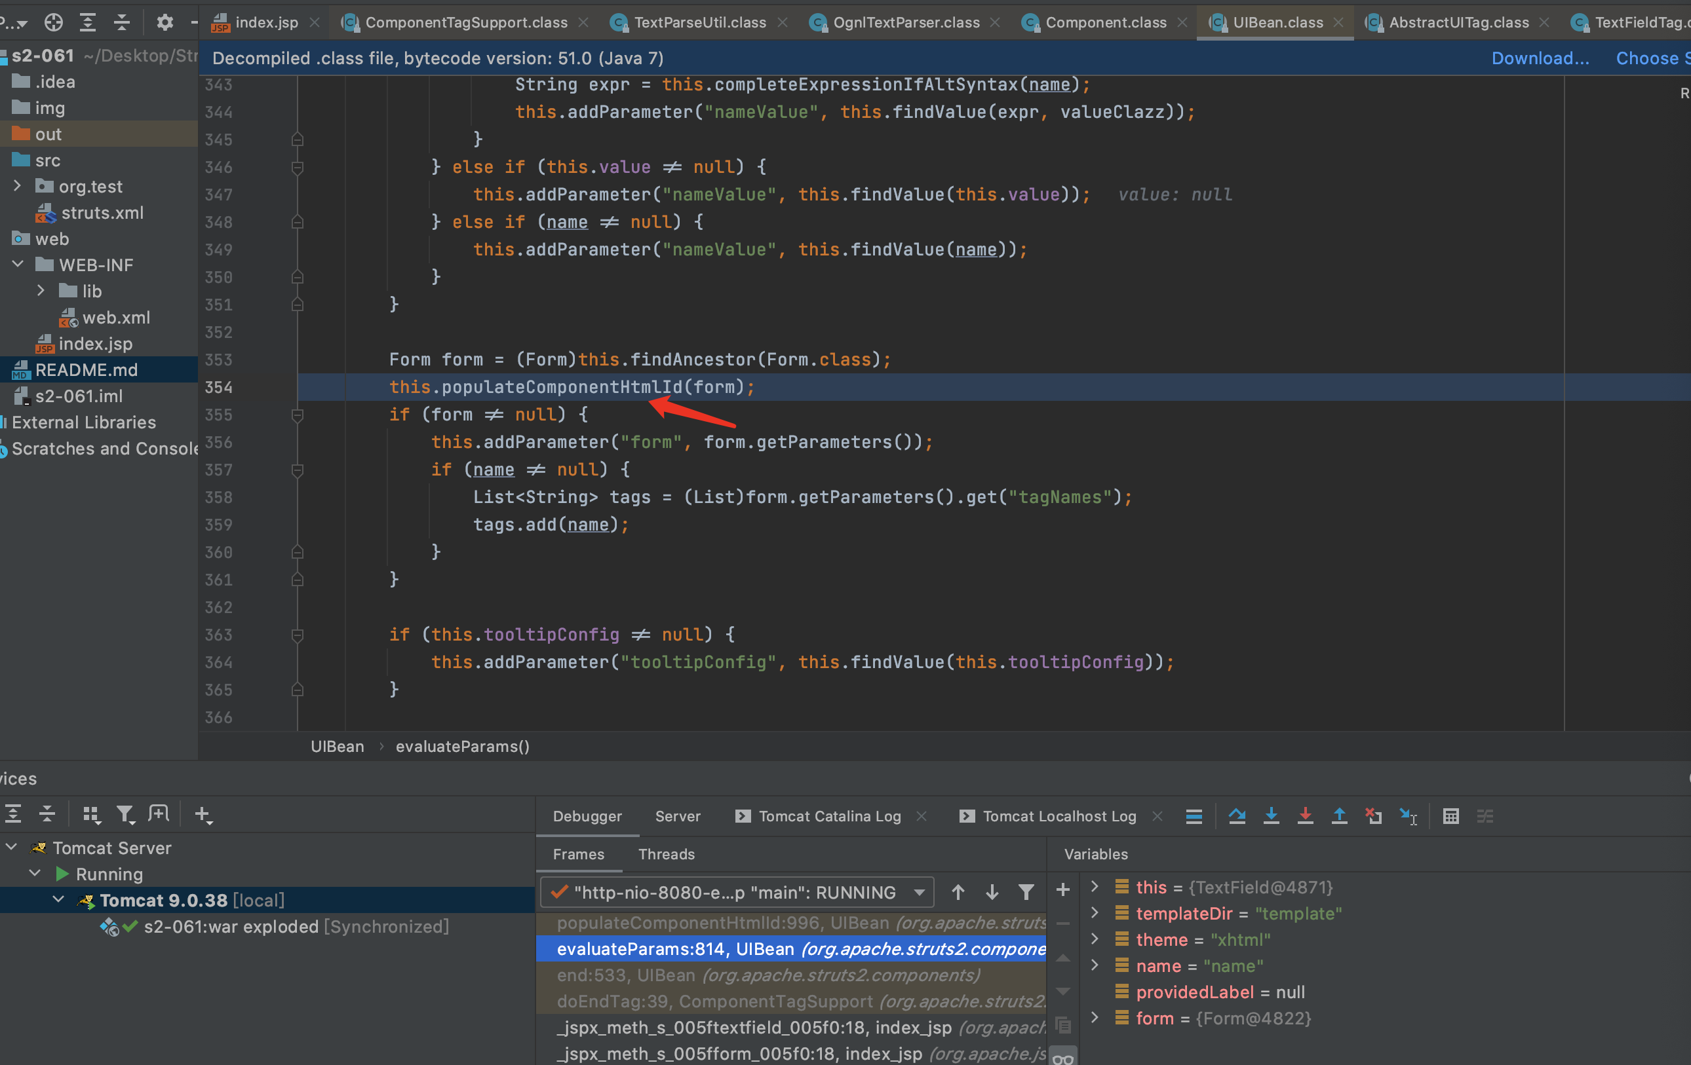Screen dimensions: 1691x1065
Task: Select the previous frame up arrow
Action: pyautogui.click(x=958, y=891)
